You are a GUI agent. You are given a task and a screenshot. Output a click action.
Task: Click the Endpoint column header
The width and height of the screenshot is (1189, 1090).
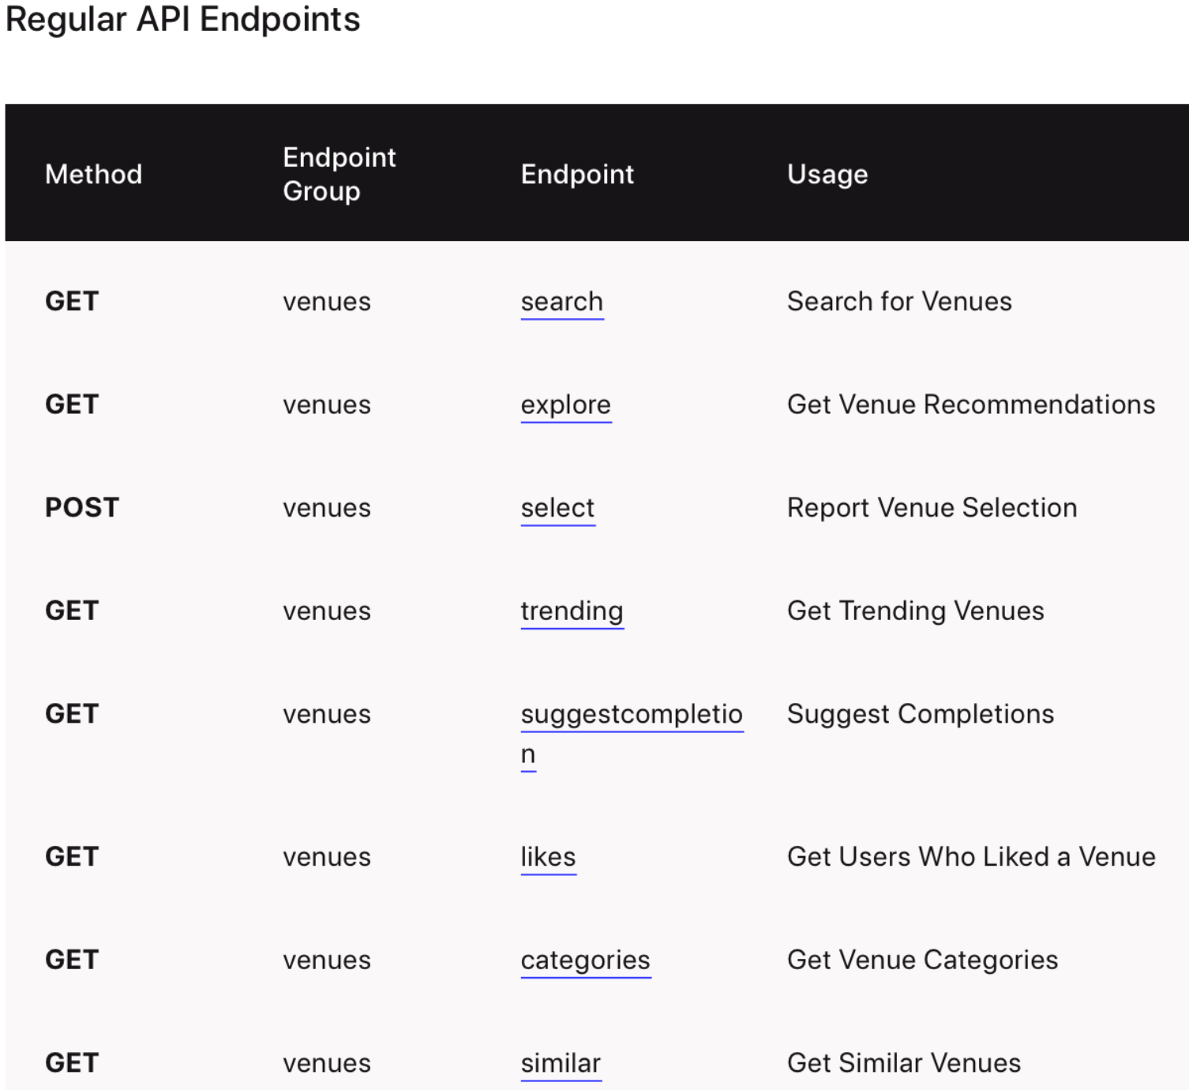click(x=577, y=174)
